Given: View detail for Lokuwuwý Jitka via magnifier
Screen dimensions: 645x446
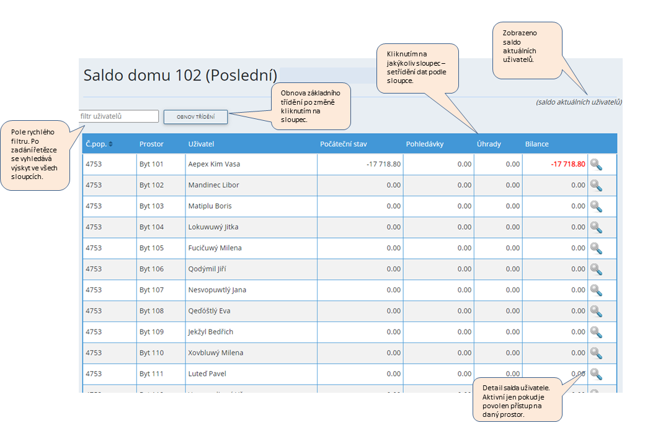Looking at the screenshot, I should [596, 227].
